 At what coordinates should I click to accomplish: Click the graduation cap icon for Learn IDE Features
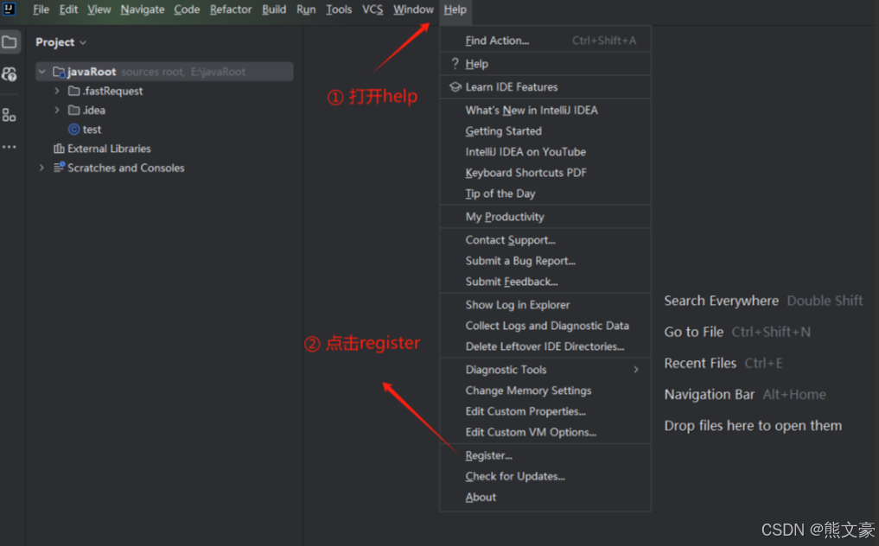455,87
